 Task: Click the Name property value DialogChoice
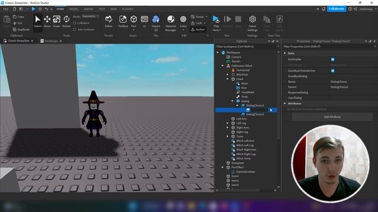338,82
